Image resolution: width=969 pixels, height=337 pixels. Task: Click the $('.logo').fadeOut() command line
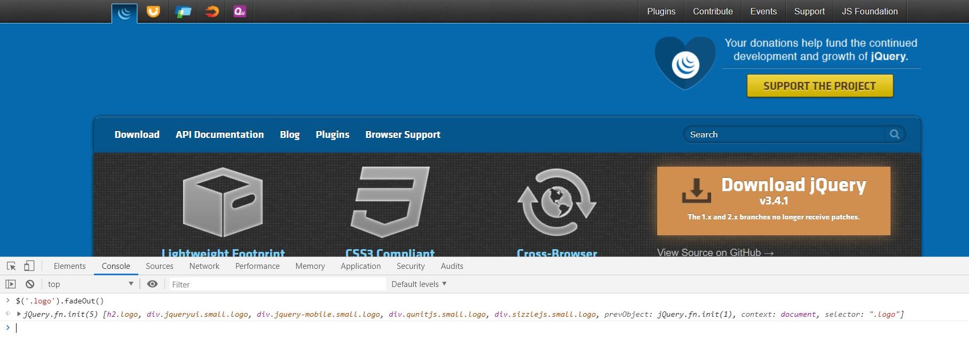point(60,301)
